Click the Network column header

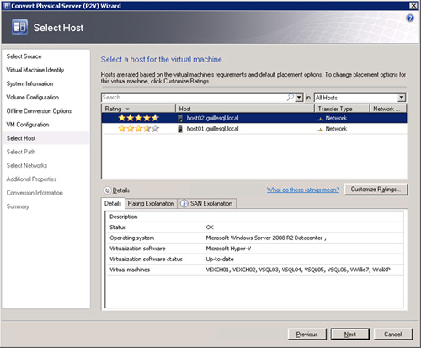point(388,109)
